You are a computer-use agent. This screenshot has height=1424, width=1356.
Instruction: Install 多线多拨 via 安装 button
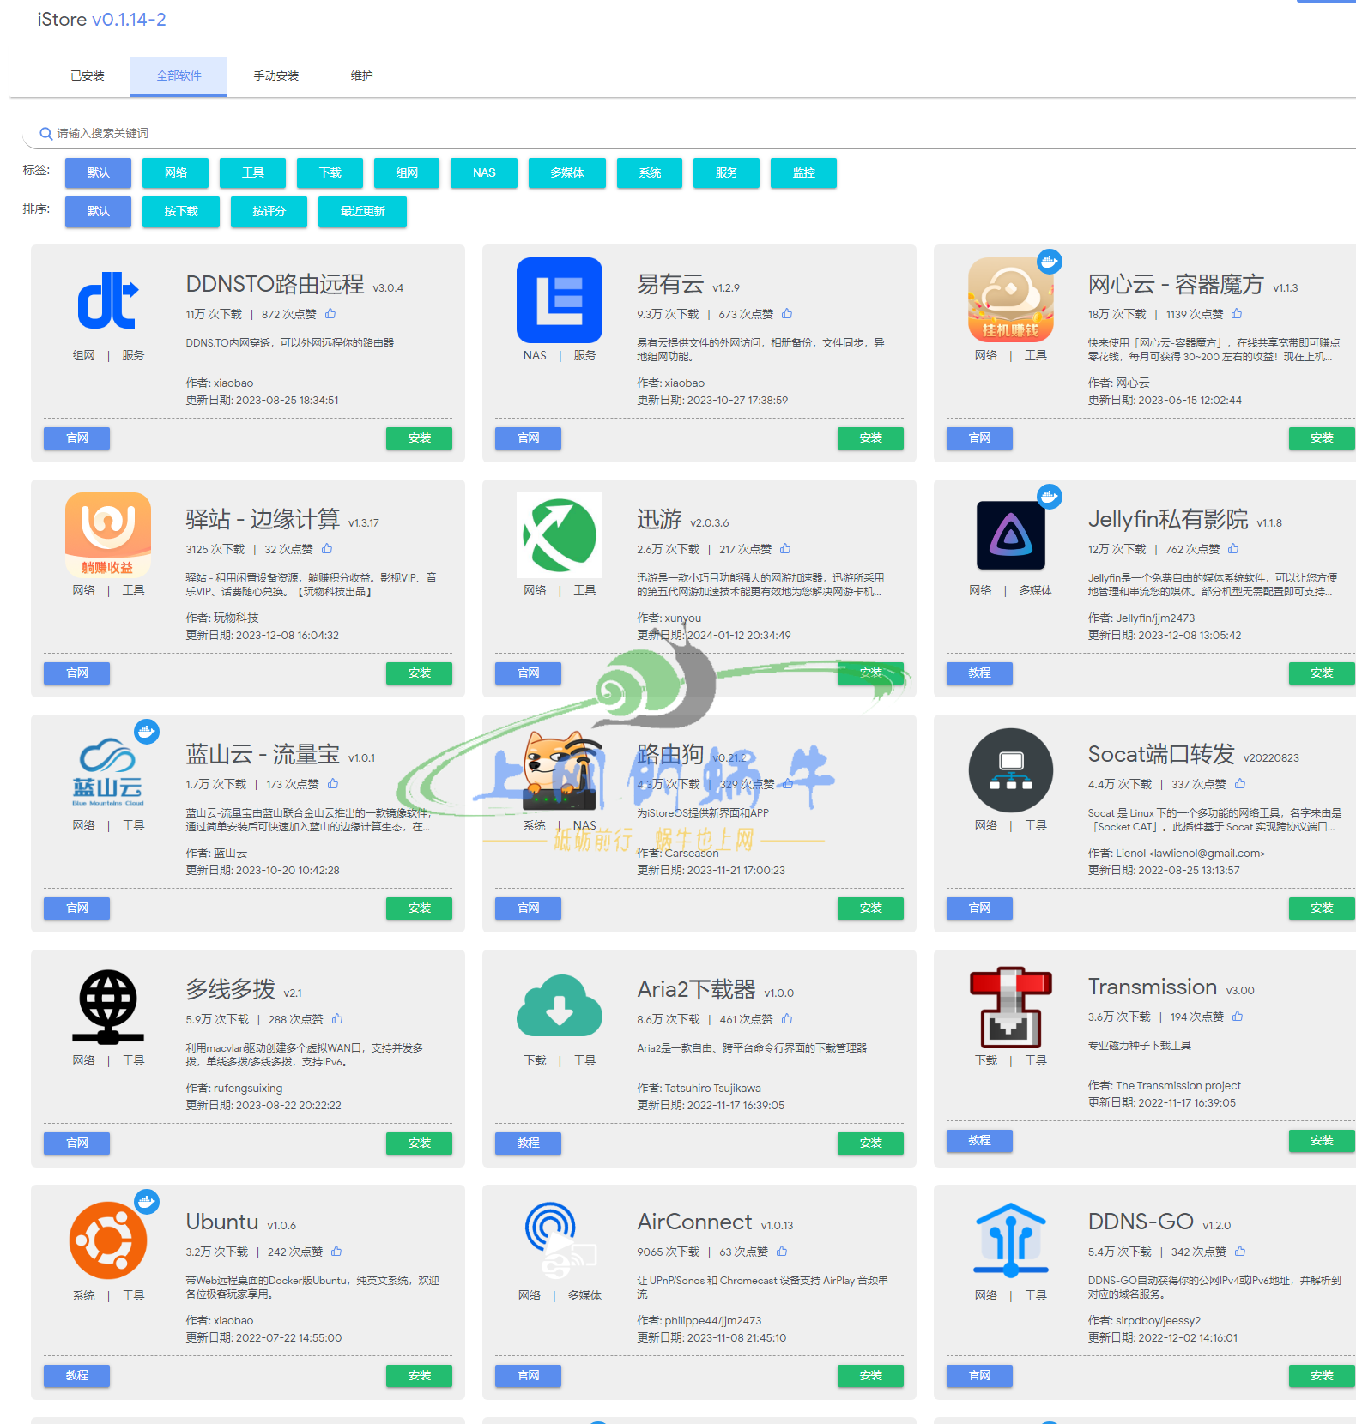[x=420, y=1143]
